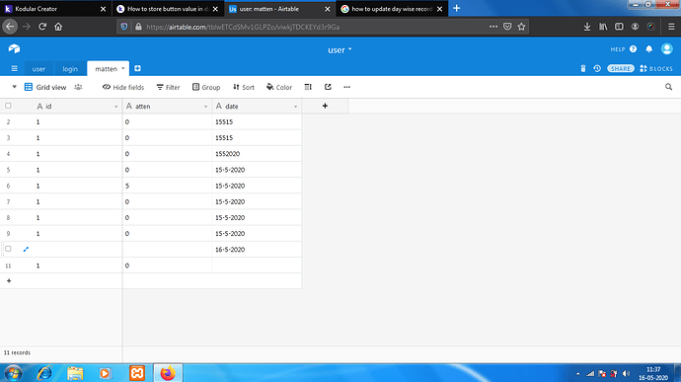Expand the record in row 10
The height and width of the screenshot is (382, 681).
[26, 250]
